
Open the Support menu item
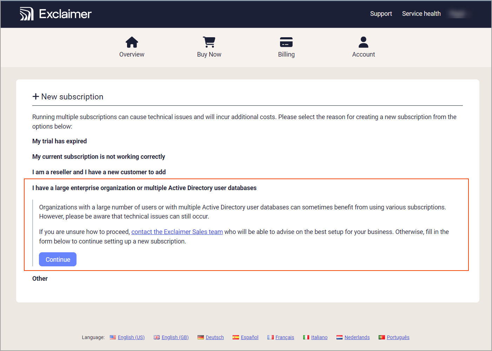point(381,13)
